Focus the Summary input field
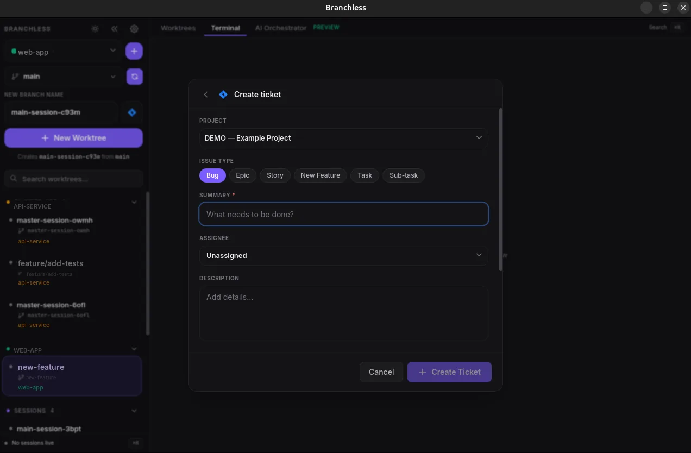Viewport: 691px width, 453px height. point(344,214)
